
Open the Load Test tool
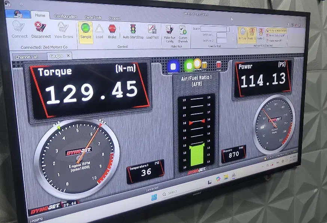(152, 30)
